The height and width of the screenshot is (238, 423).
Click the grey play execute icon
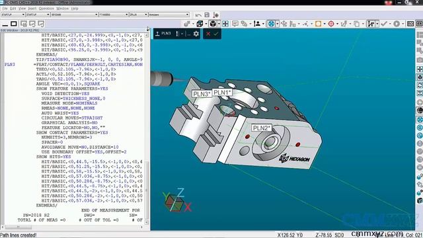click(x=397, y=24)
